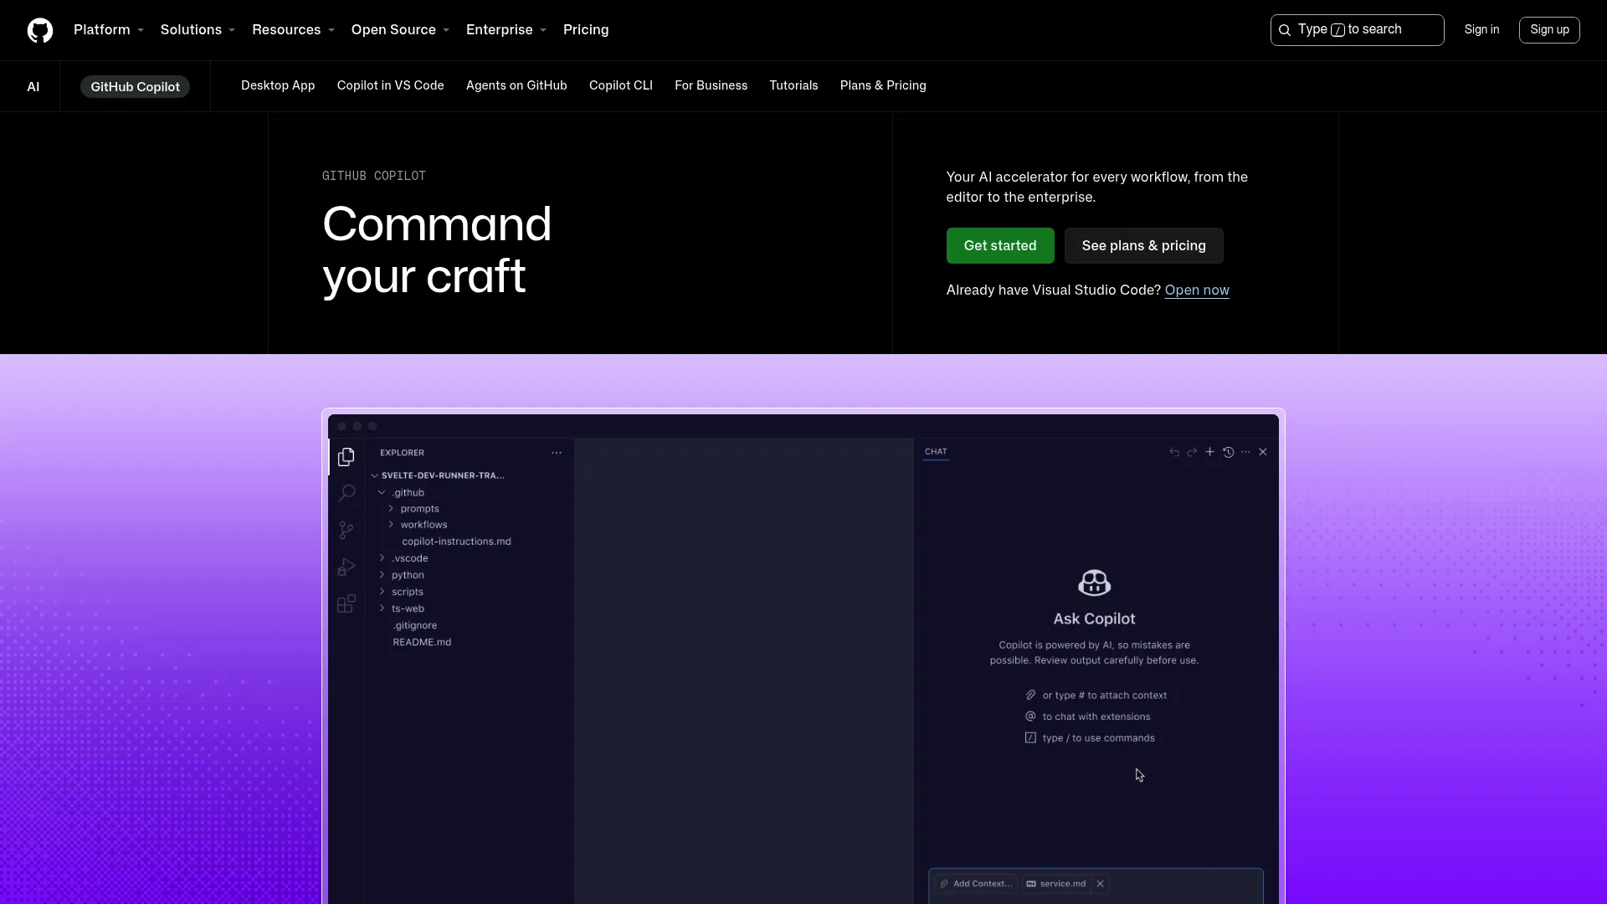Open copilot-instructions.md file
This screenshot has width=1607, height=904.
[456, 542]
